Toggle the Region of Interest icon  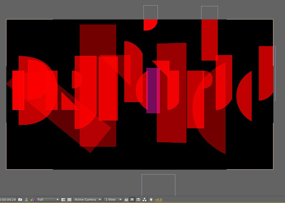[63, 200]
